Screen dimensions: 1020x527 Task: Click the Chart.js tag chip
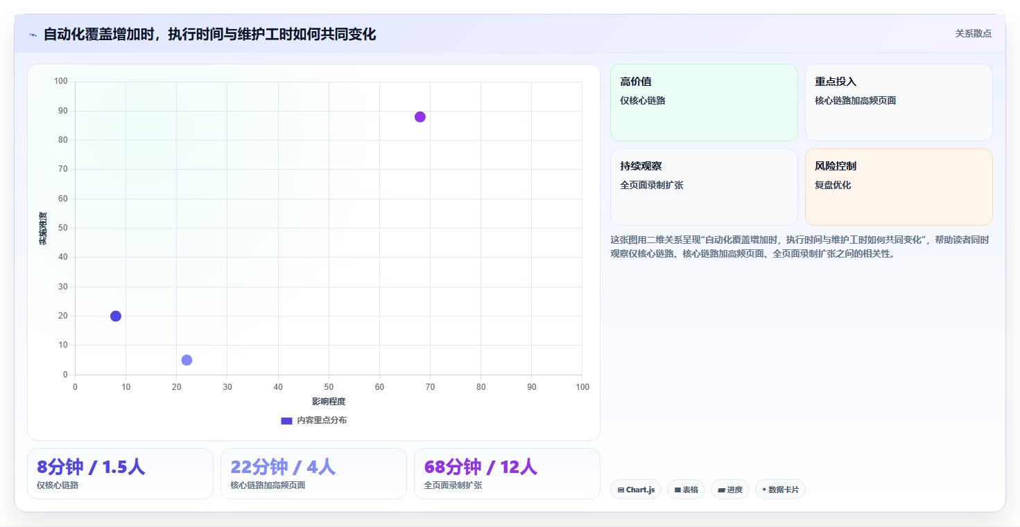point(636,490)
